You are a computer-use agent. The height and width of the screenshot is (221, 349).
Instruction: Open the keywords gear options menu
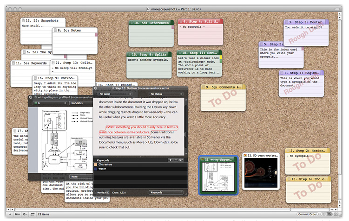coord(181,160)
